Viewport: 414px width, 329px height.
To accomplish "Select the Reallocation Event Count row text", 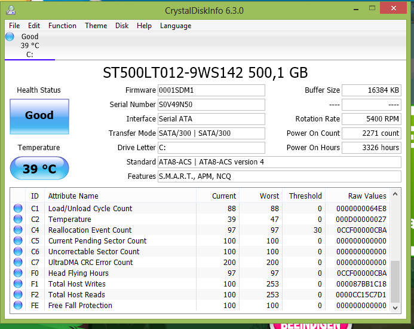I will click(x=90, y=230).
